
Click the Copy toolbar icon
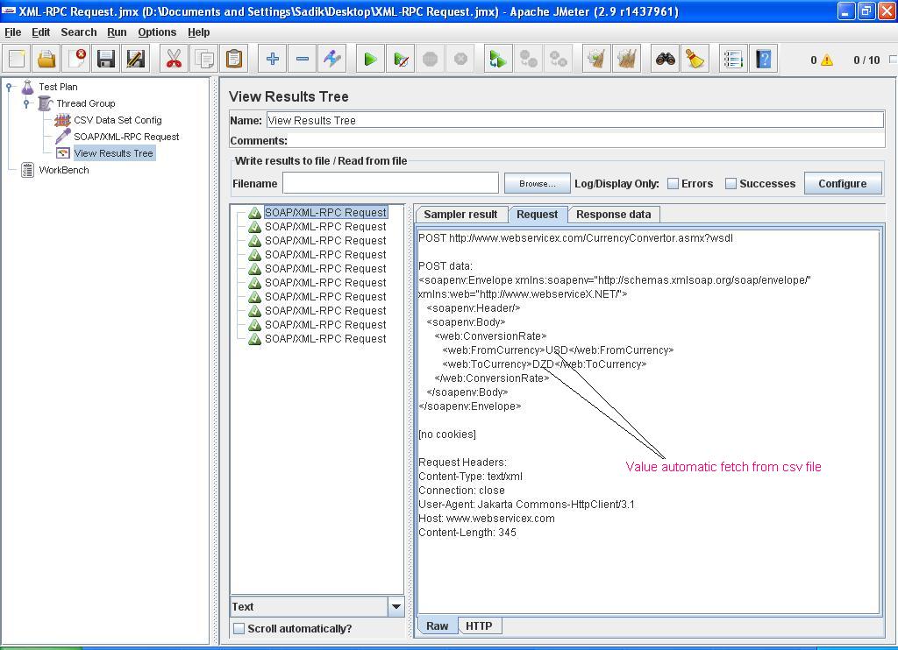tap(203, 59)
